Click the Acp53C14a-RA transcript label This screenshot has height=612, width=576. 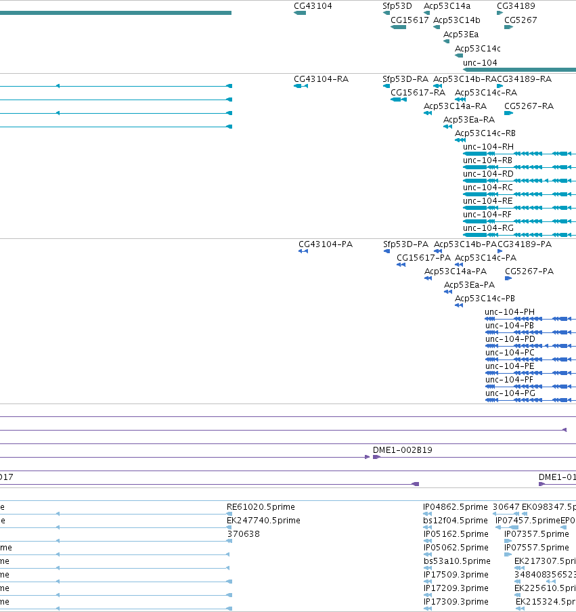(455, 106)
